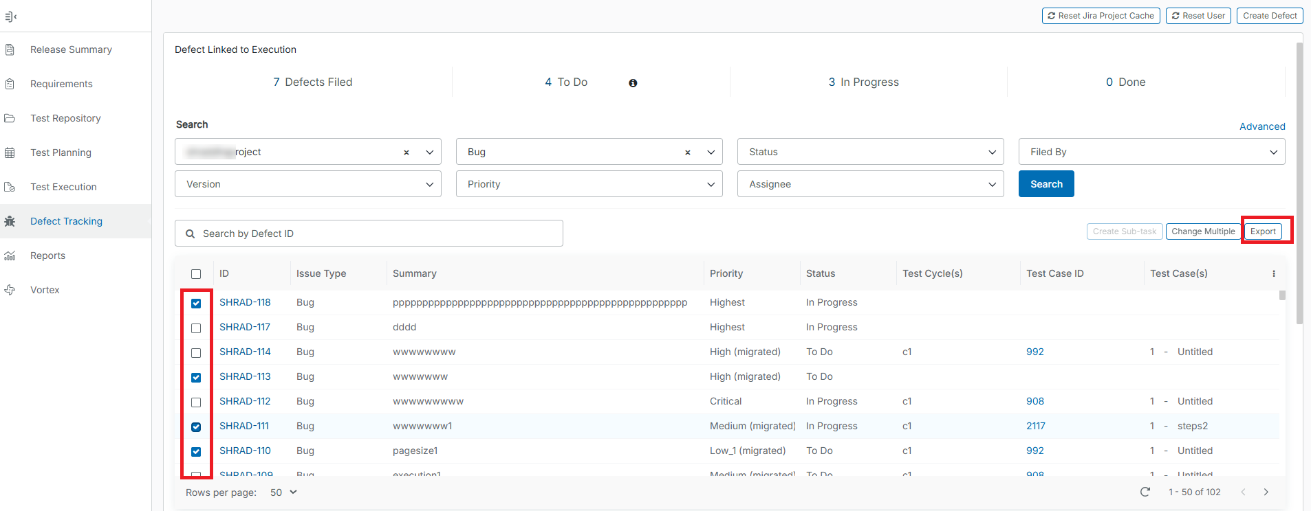Open the SHRAD-113 defect link
Image resolution: width=1311 pixels, height=511 pixels.
pos(245,376)
